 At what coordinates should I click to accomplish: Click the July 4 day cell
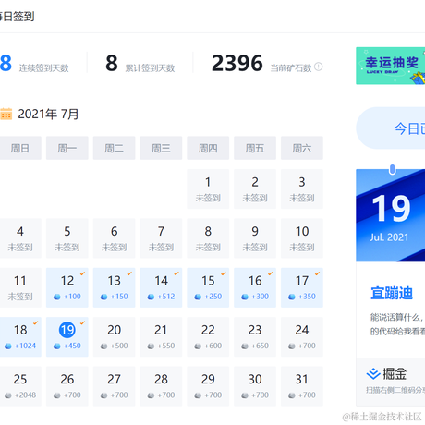coord(20,238)
